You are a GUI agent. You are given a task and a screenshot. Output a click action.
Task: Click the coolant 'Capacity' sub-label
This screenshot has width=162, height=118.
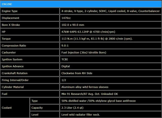pos(37,108)
